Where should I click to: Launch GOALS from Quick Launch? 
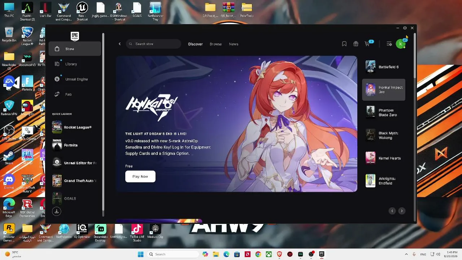tap(75, 199)
